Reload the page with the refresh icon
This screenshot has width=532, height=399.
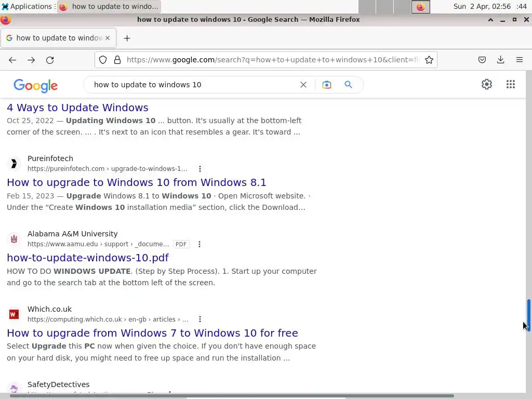[x=50, y=60]
